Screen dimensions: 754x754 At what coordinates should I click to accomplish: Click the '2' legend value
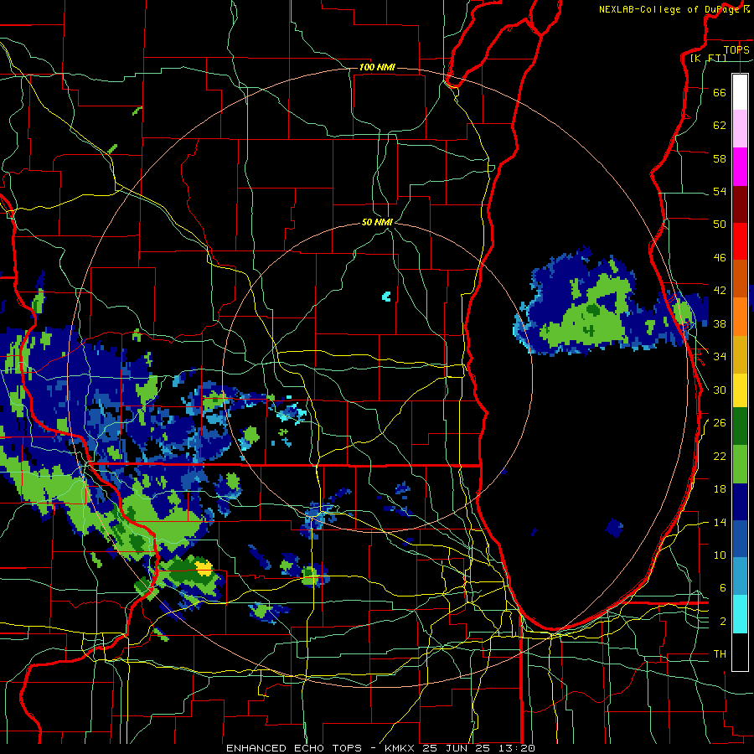tap(722, 622)
